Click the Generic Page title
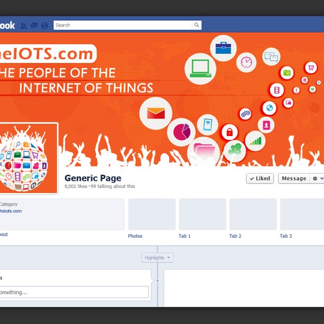The height and width of the screenshot is (324, 324). [93, 178]
